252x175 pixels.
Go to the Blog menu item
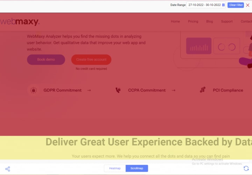point(209,21)
